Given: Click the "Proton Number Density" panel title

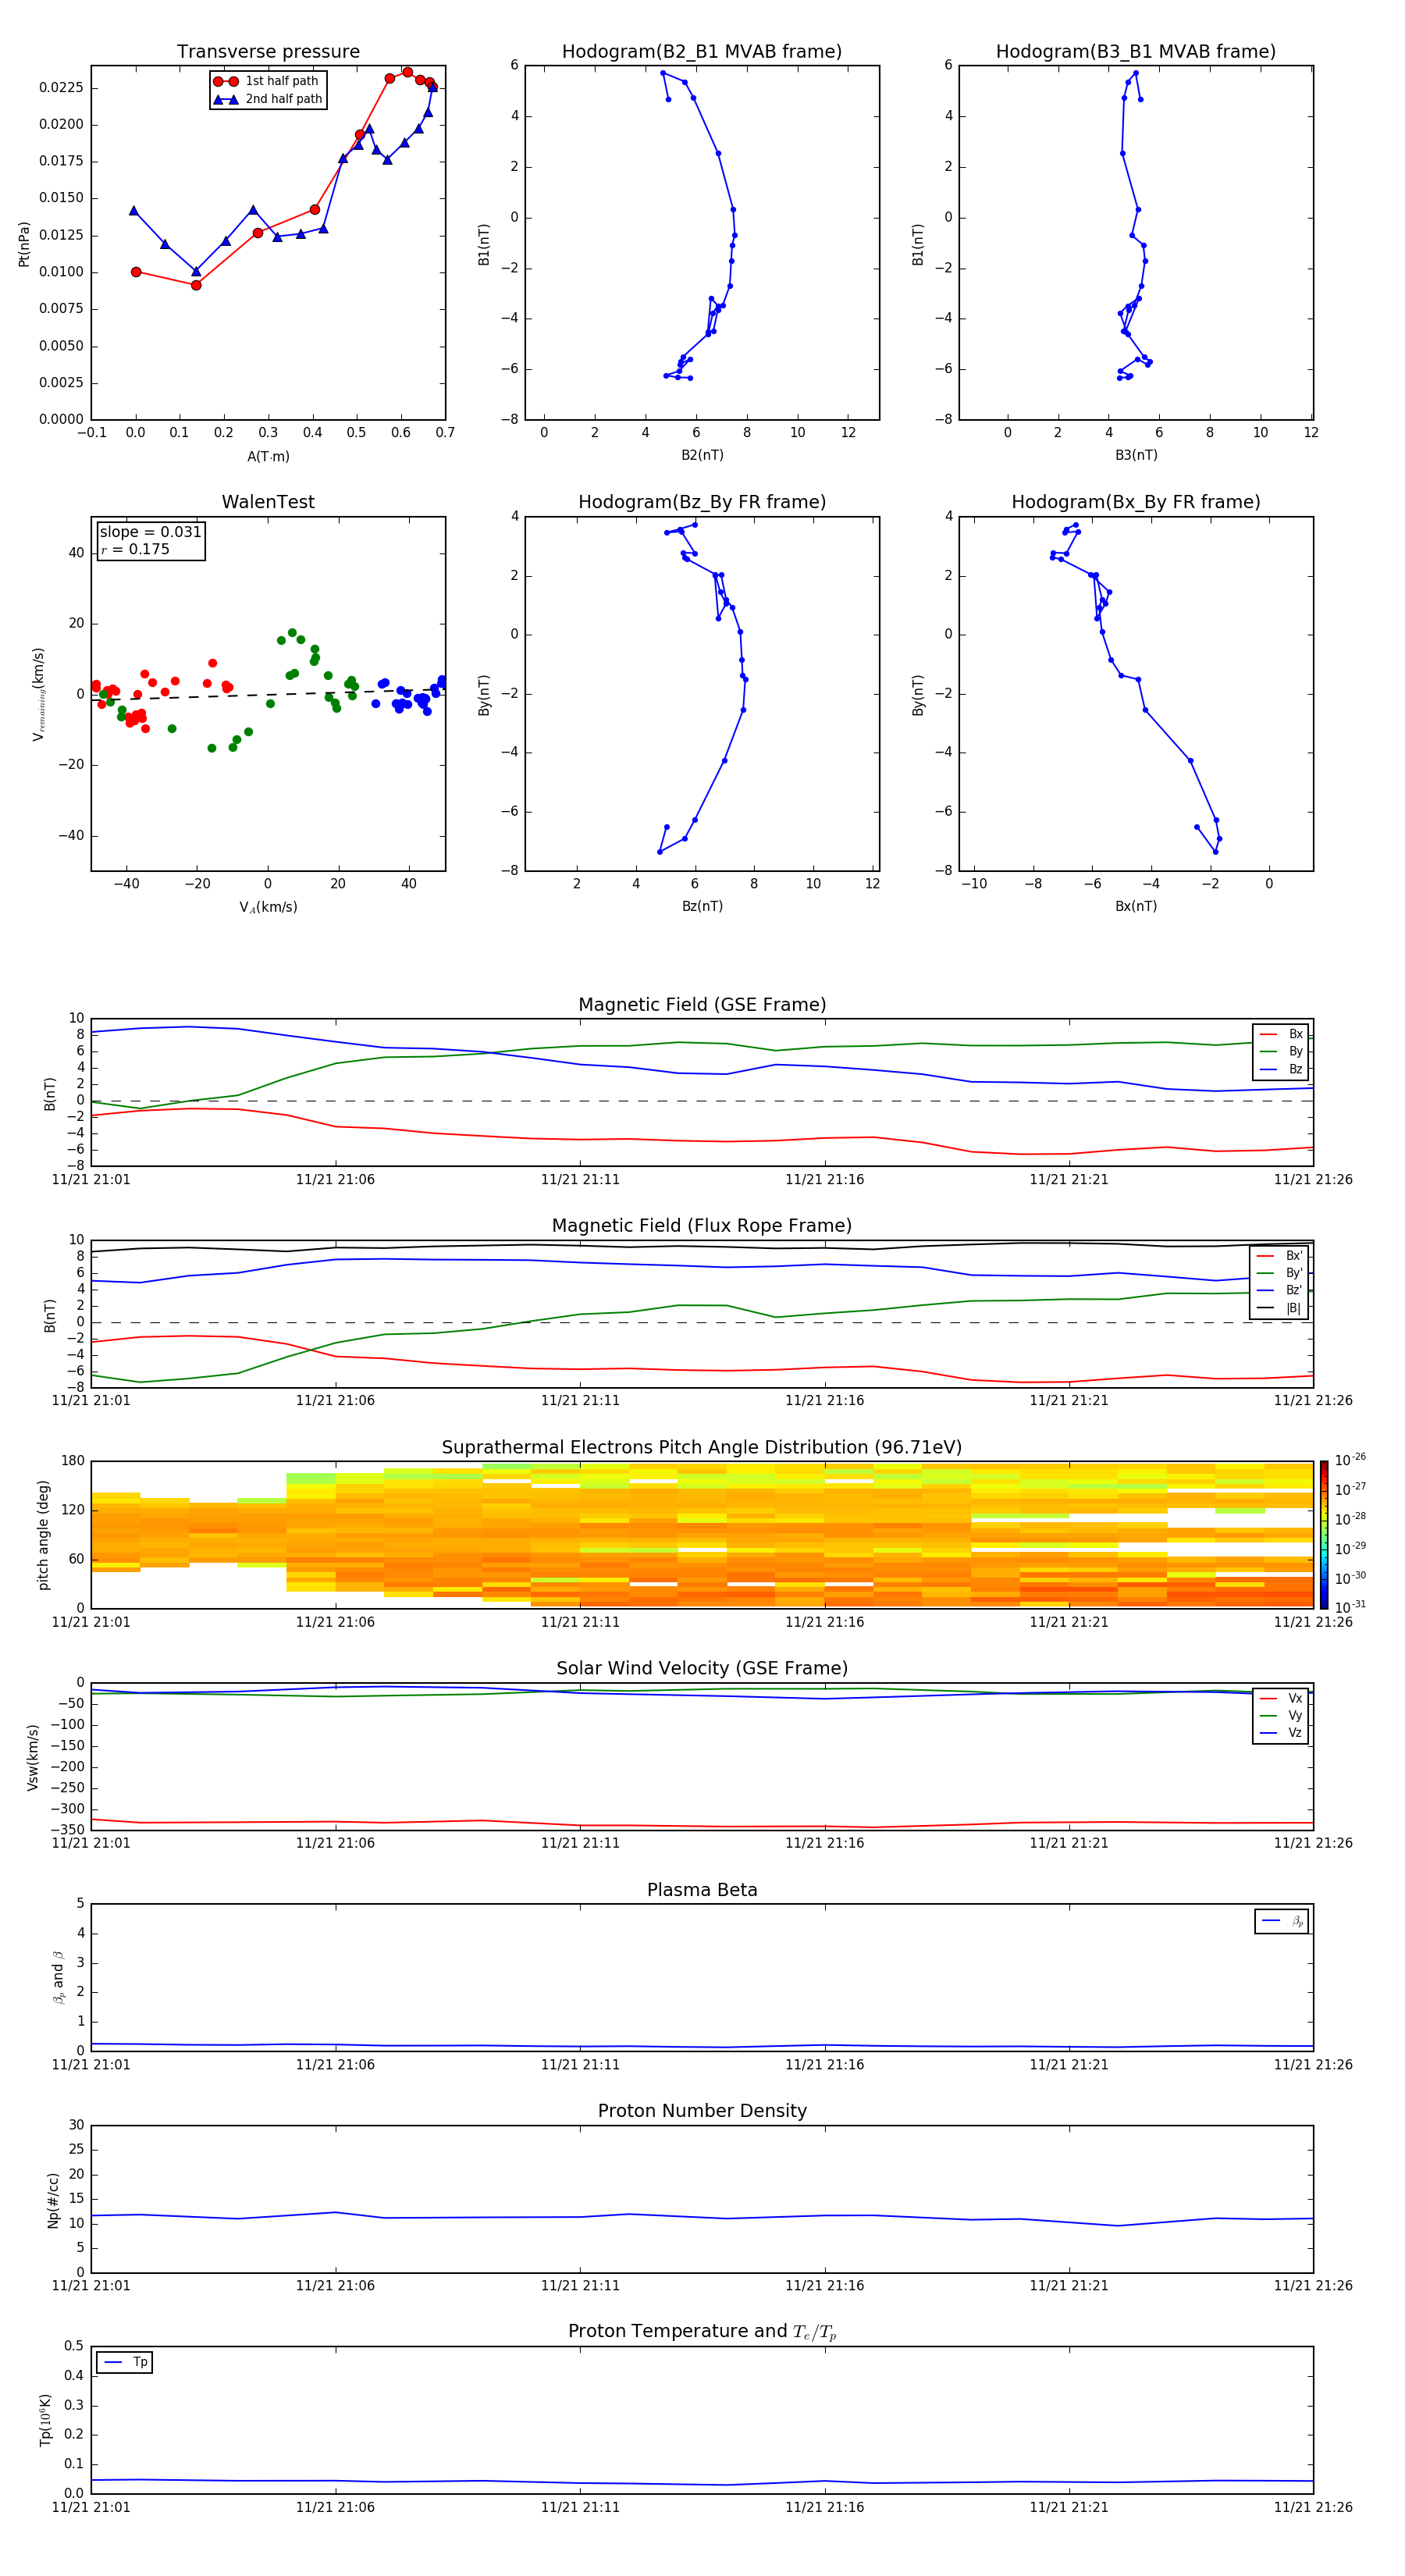Looking at the screenshot, I should pyautogui.click(x=702, y=2111).
